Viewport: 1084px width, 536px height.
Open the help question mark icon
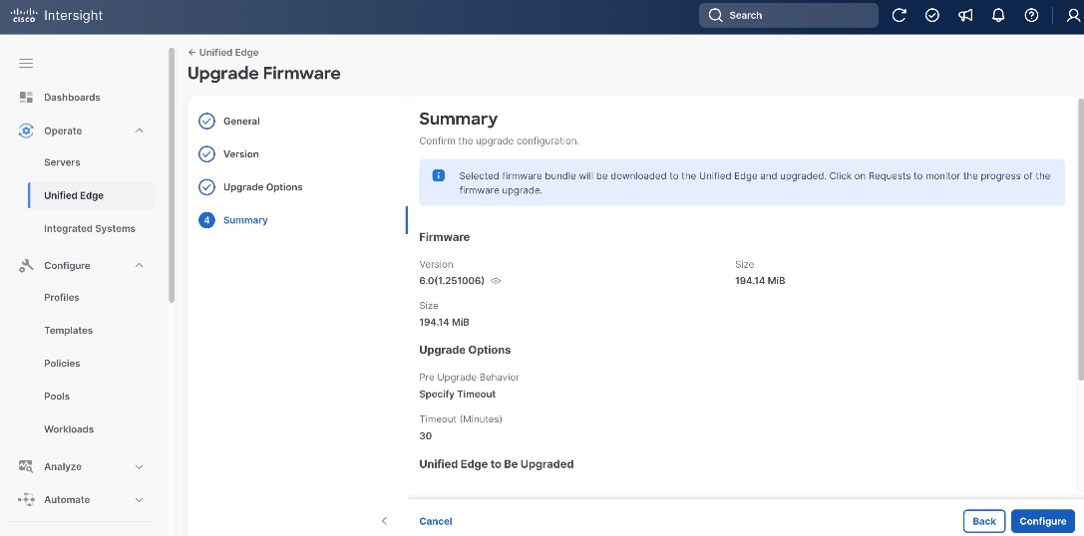[x=1031, y=15]
